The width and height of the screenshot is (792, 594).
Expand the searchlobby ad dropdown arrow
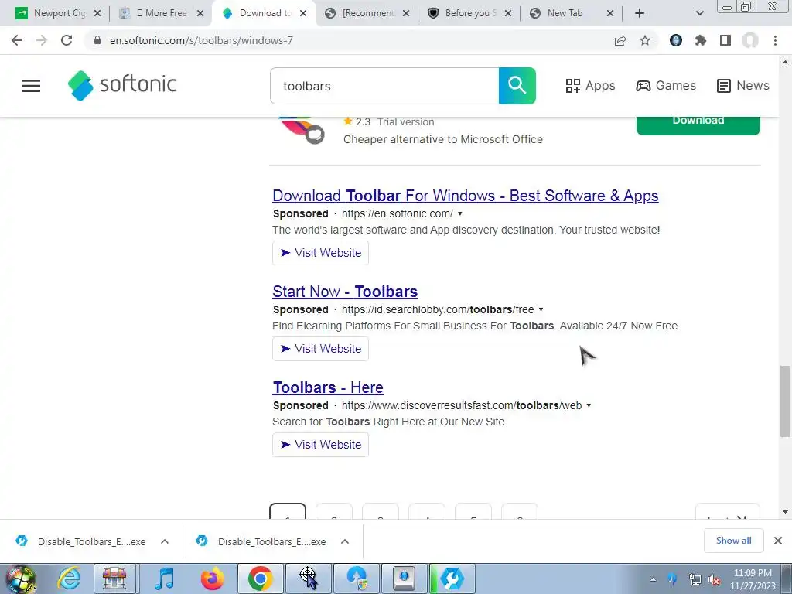(x=541, y=309)
